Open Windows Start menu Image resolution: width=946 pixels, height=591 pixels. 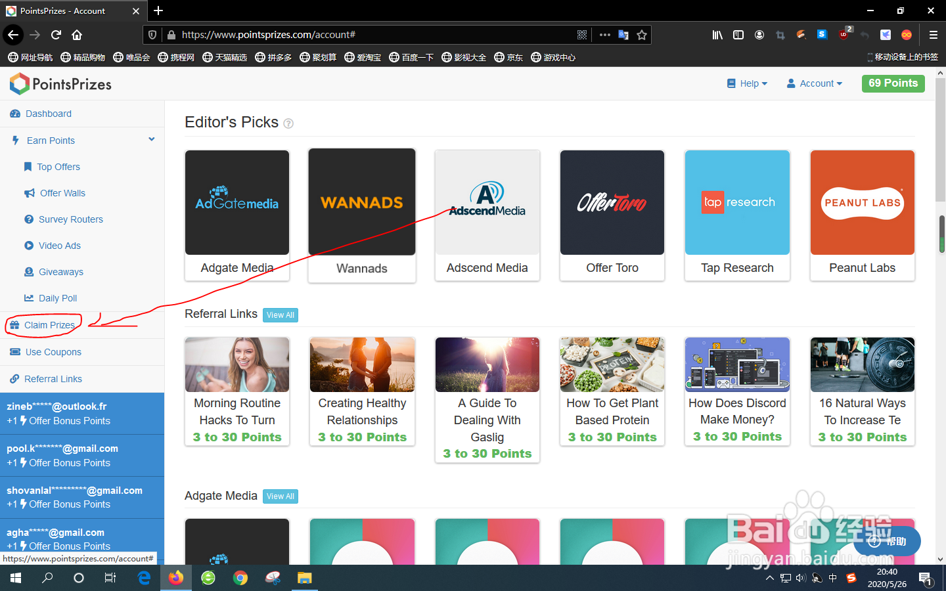coord(16,578)
